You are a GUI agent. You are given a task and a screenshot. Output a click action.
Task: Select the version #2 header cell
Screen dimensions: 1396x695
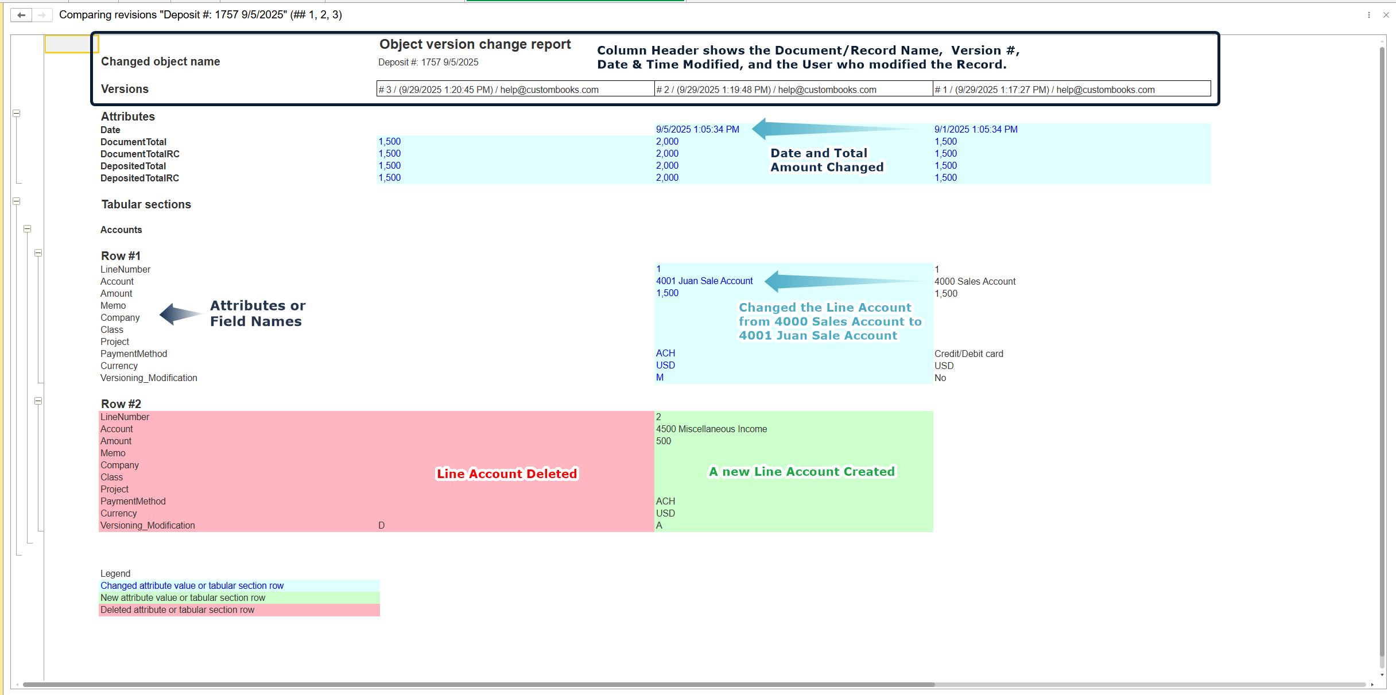[x=793, y=90]
